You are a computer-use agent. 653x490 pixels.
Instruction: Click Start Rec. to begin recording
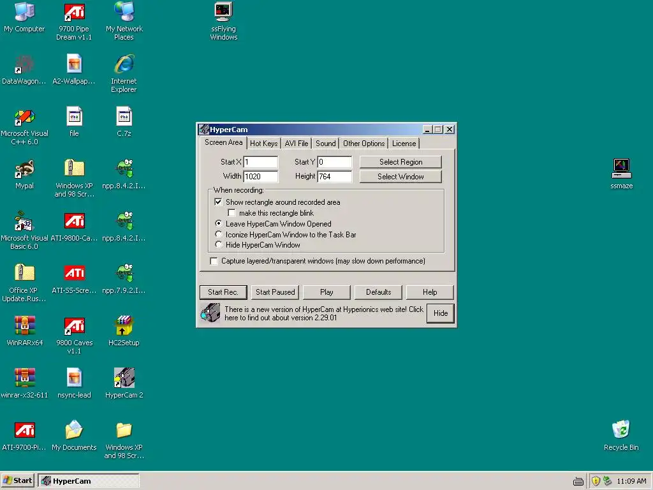pos(223,292)
